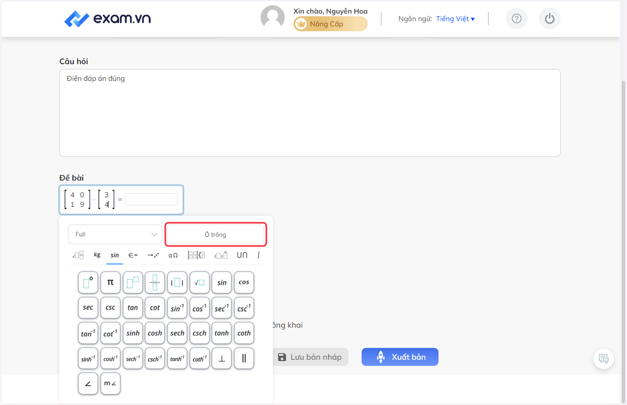Open the chat support widget
627x405 pixels.
603,358
